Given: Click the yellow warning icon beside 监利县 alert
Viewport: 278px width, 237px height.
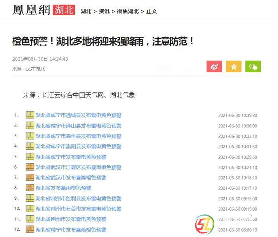Looking at the screenshot, I should 30,198.
